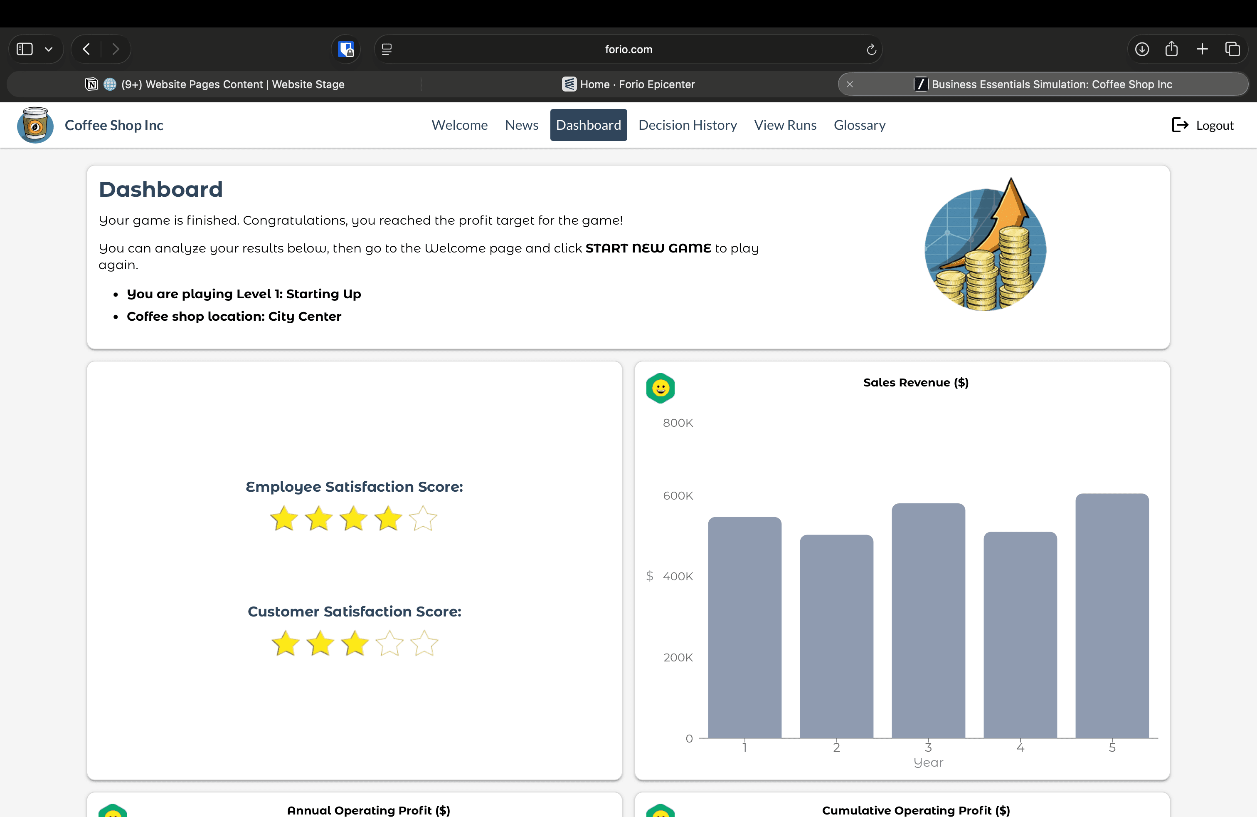Click the Share icon in browser toolbar

click(1171, 49)
